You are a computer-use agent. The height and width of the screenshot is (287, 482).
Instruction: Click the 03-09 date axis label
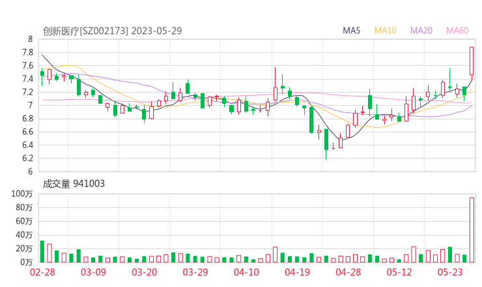tap(93, 272)
